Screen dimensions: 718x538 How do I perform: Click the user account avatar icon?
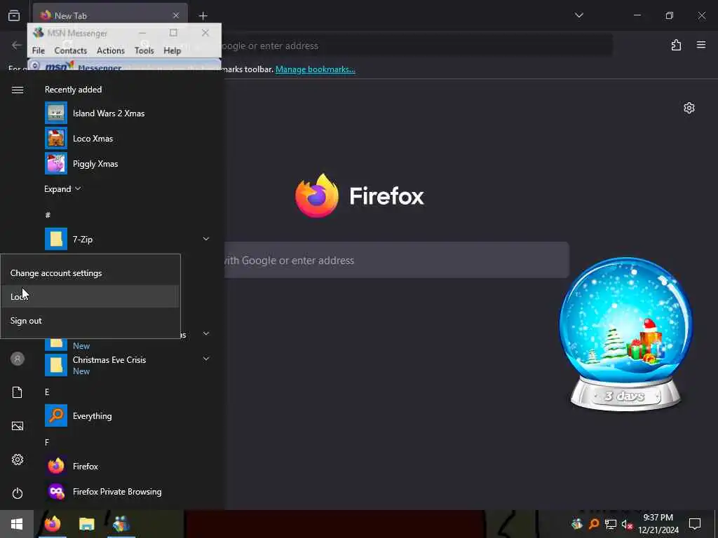[x=18, y=359]
